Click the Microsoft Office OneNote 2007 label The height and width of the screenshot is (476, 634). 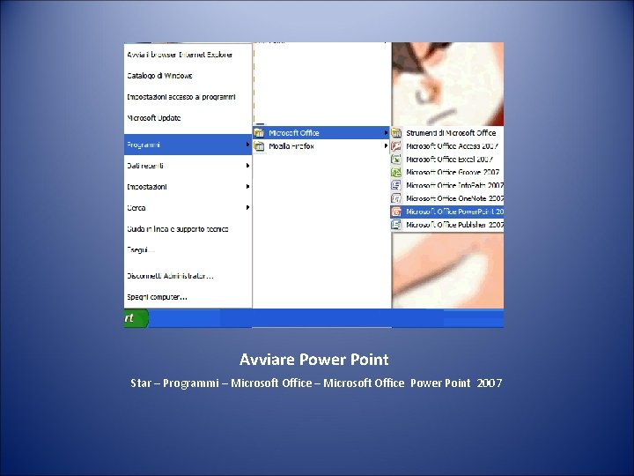pyautogui.click(x=454, y=198)
